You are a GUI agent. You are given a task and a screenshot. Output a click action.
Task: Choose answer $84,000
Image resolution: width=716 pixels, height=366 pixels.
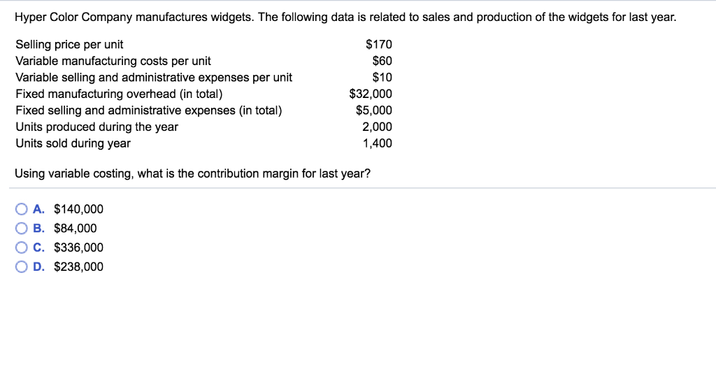pos(76,228)
